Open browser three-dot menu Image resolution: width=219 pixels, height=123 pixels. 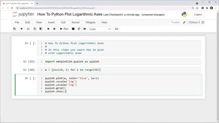click(216, 8)
